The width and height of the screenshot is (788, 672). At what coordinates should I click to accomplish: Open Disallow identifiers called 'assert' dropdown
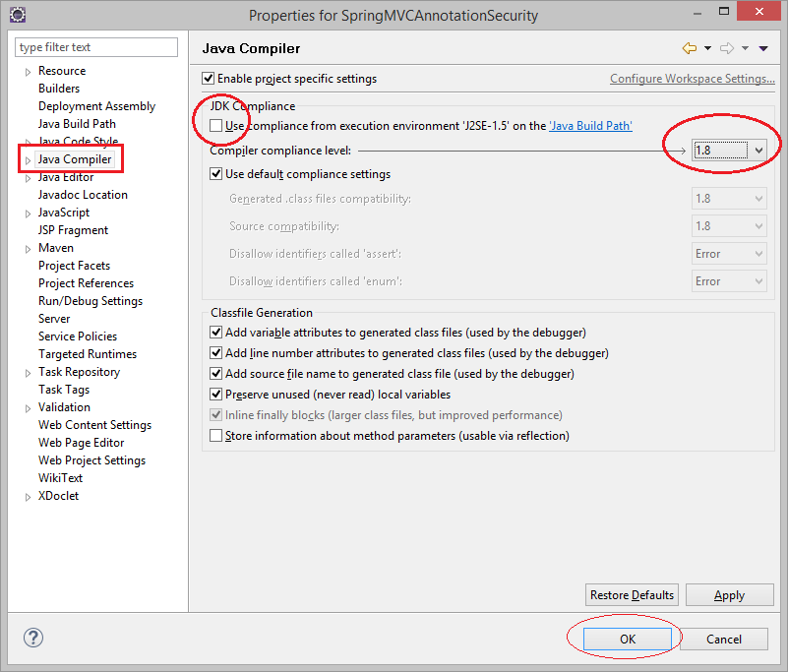pos(729,254)
